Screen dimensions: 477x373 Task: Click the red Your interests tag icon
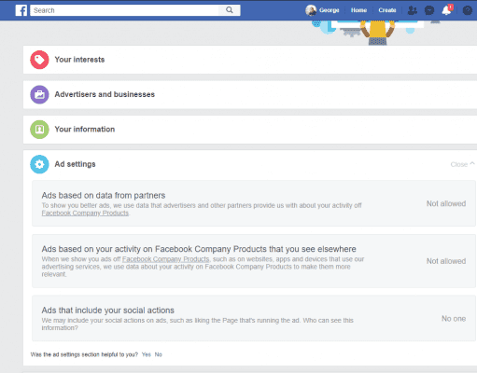(39, 60)
